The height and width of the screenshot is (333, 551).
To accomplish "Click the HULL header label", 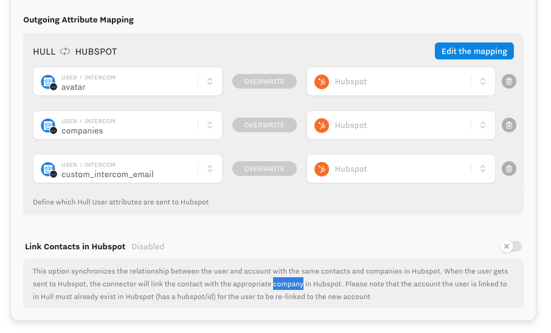I will click(x=44, y=52).
